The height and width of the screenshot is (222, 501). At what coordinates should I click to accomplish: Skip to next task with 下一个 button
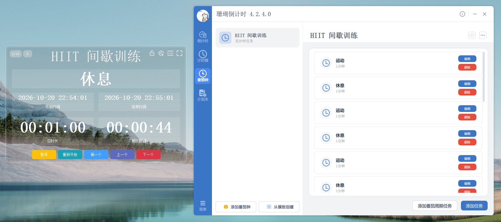click(148, 154)
